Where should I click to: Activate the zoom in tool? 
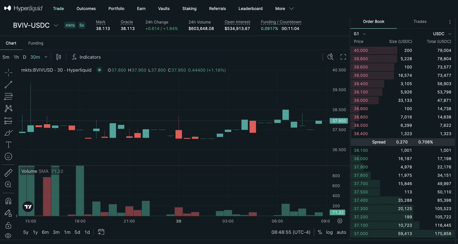(8, 184)
